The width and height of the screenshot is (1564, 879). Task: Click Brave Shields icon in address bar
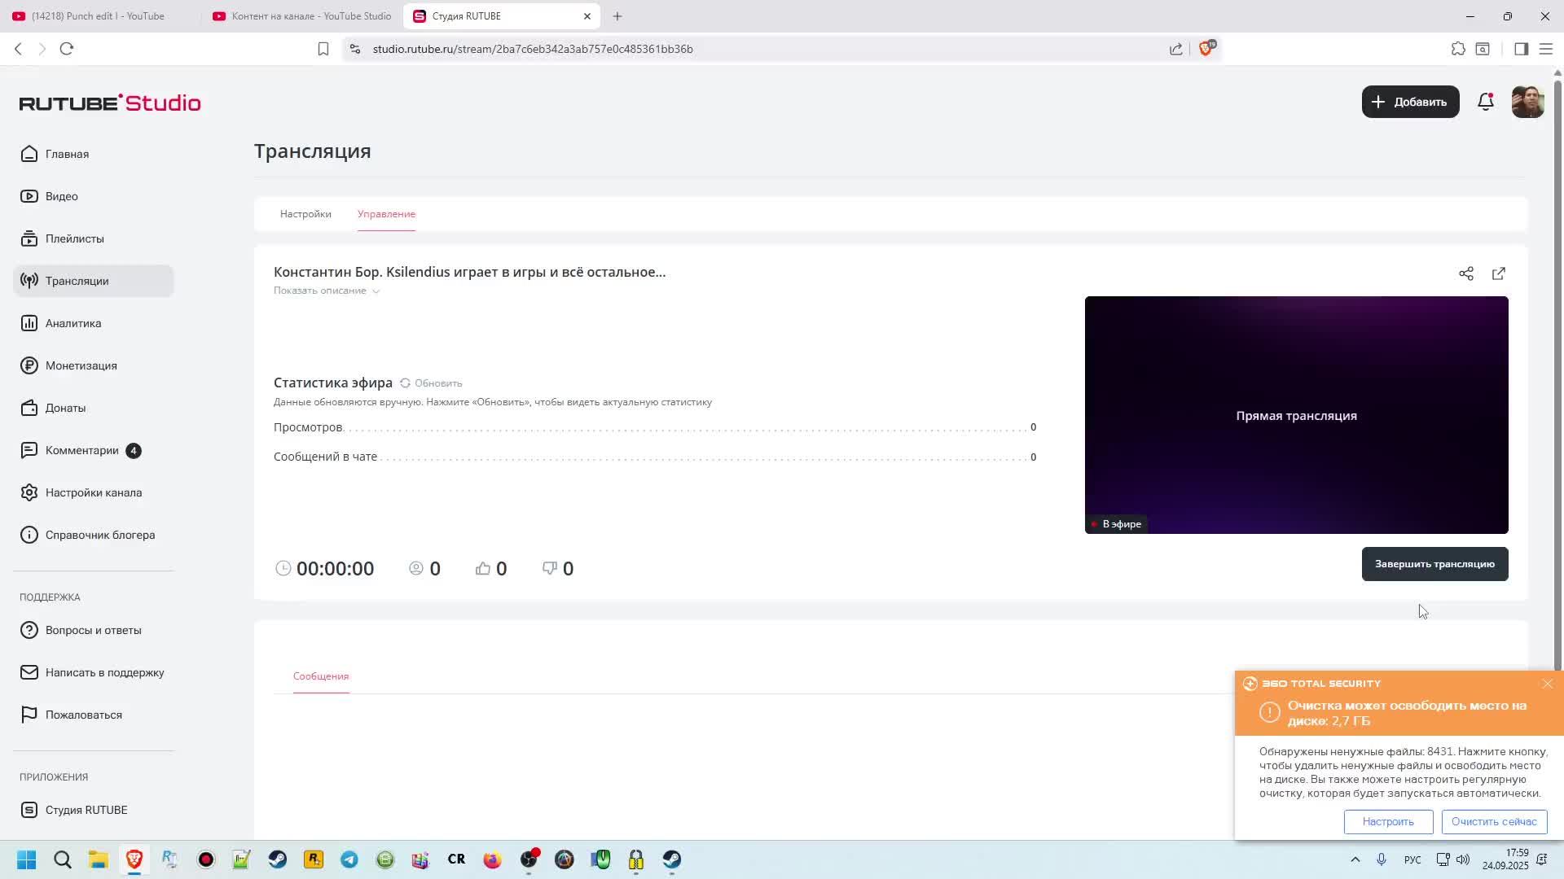point(1206,49)
